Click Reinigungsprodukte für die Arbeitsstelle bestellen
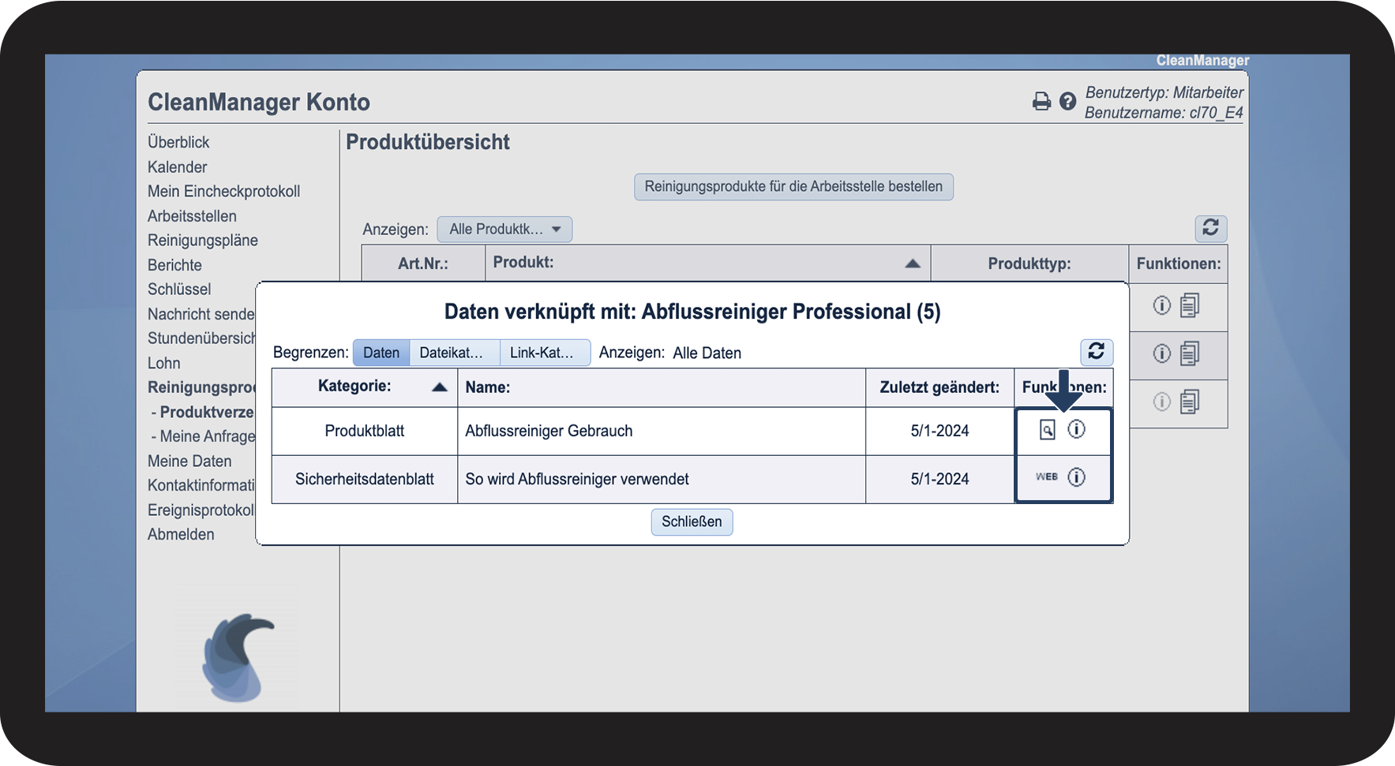This screenshot has height=766, width=1395. click(x=793, y=187)
